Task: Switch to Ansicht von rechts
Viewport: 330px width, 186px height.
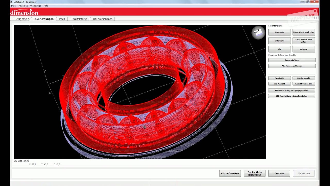Action: 303,84
